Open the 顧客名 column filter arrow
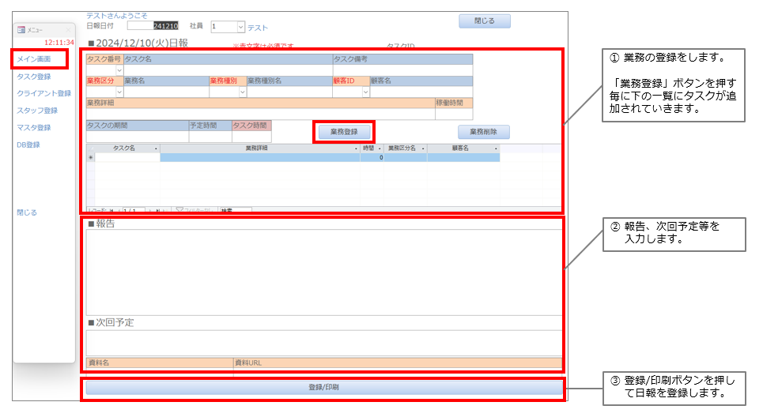This screenshot has width=763, height=417. (495, 148)
